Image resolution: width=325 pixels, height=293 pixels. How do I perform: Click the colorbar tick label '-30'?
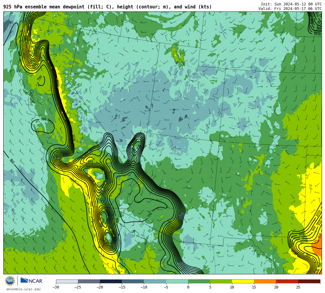pos(56,287)
